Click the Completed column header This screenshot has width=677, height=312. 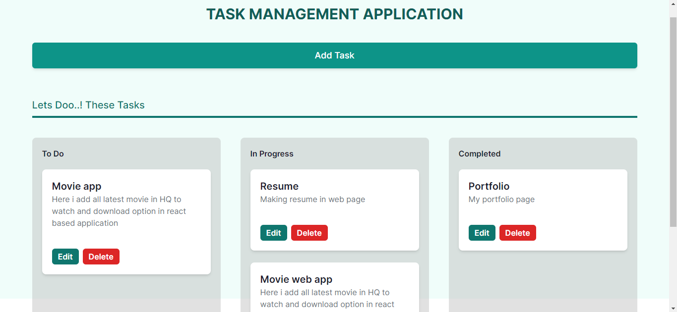pos(480,154)
